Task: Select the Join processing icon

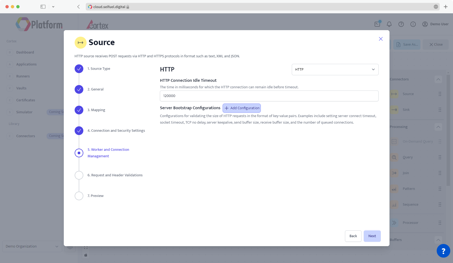Action: pyautogui.click(x=394, y=173)
